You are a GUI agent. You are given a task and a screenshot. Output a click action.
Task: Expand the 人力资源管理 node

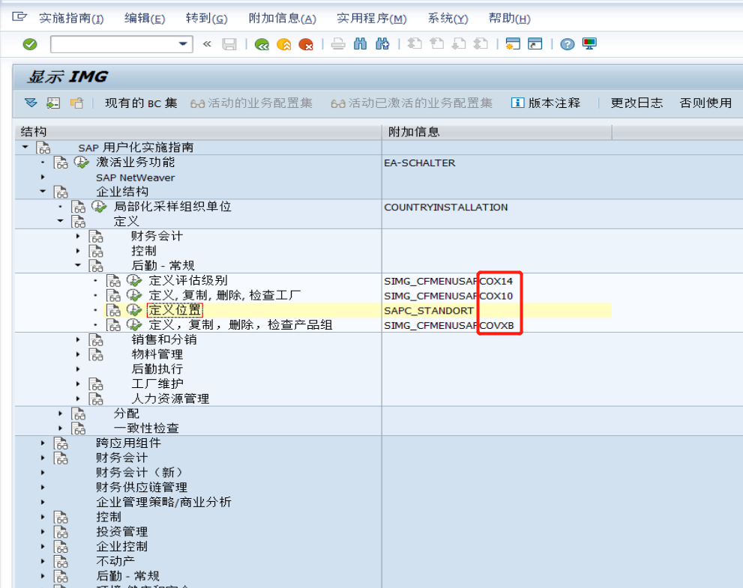(x=78, y=398)
